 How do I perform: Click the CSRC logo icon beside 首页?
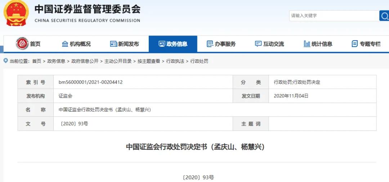pyautogui.click(x=22, y=44)
